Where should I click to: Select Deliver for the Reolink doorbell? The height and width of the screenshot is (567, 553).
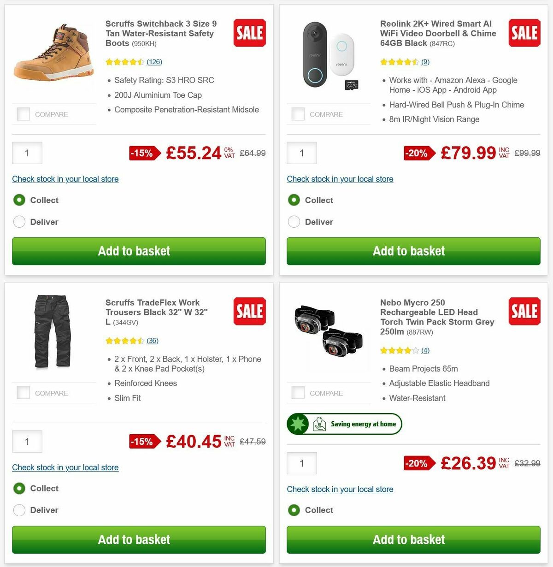pyautogui.click(x=294, y=222)
